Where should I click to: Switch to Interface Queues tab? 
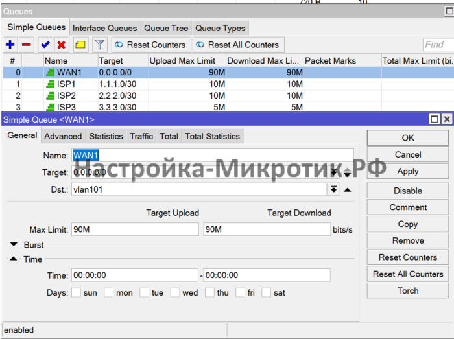click(x=105, y=28)
